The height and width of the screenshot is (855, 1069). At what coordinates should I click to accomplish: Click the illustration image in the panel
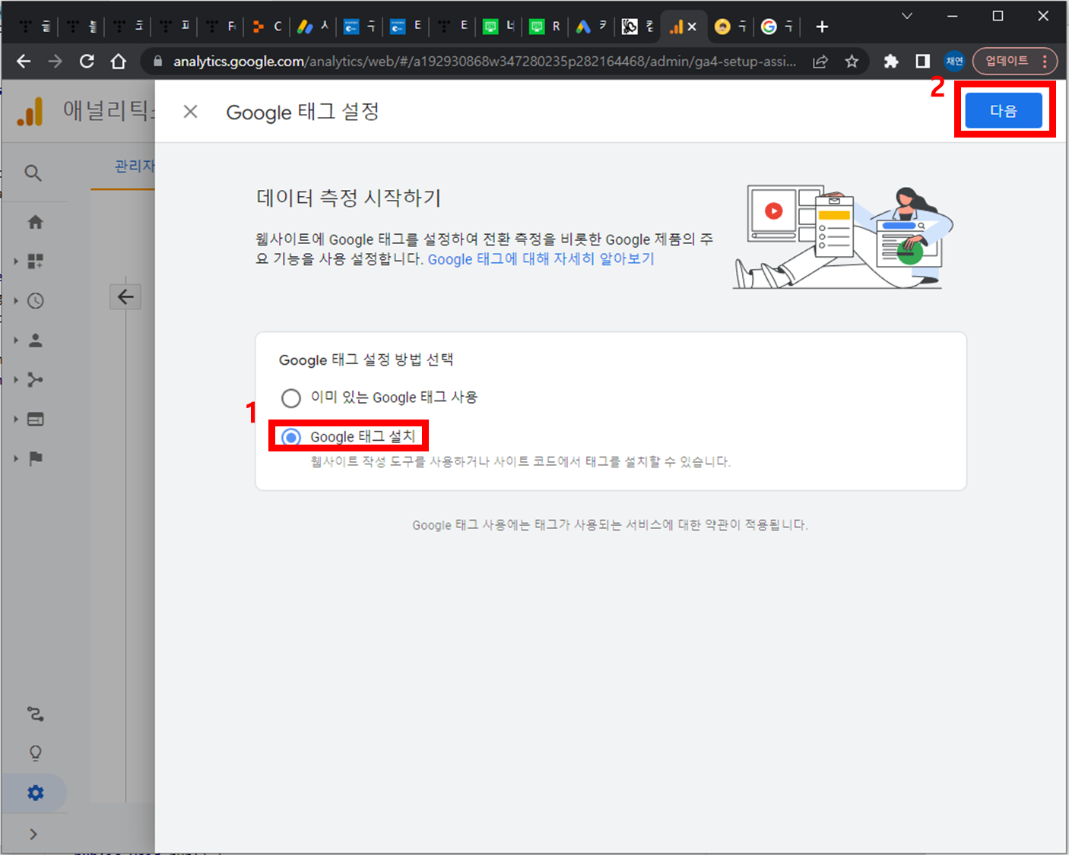pyautogui.click(x=842, y=236)
